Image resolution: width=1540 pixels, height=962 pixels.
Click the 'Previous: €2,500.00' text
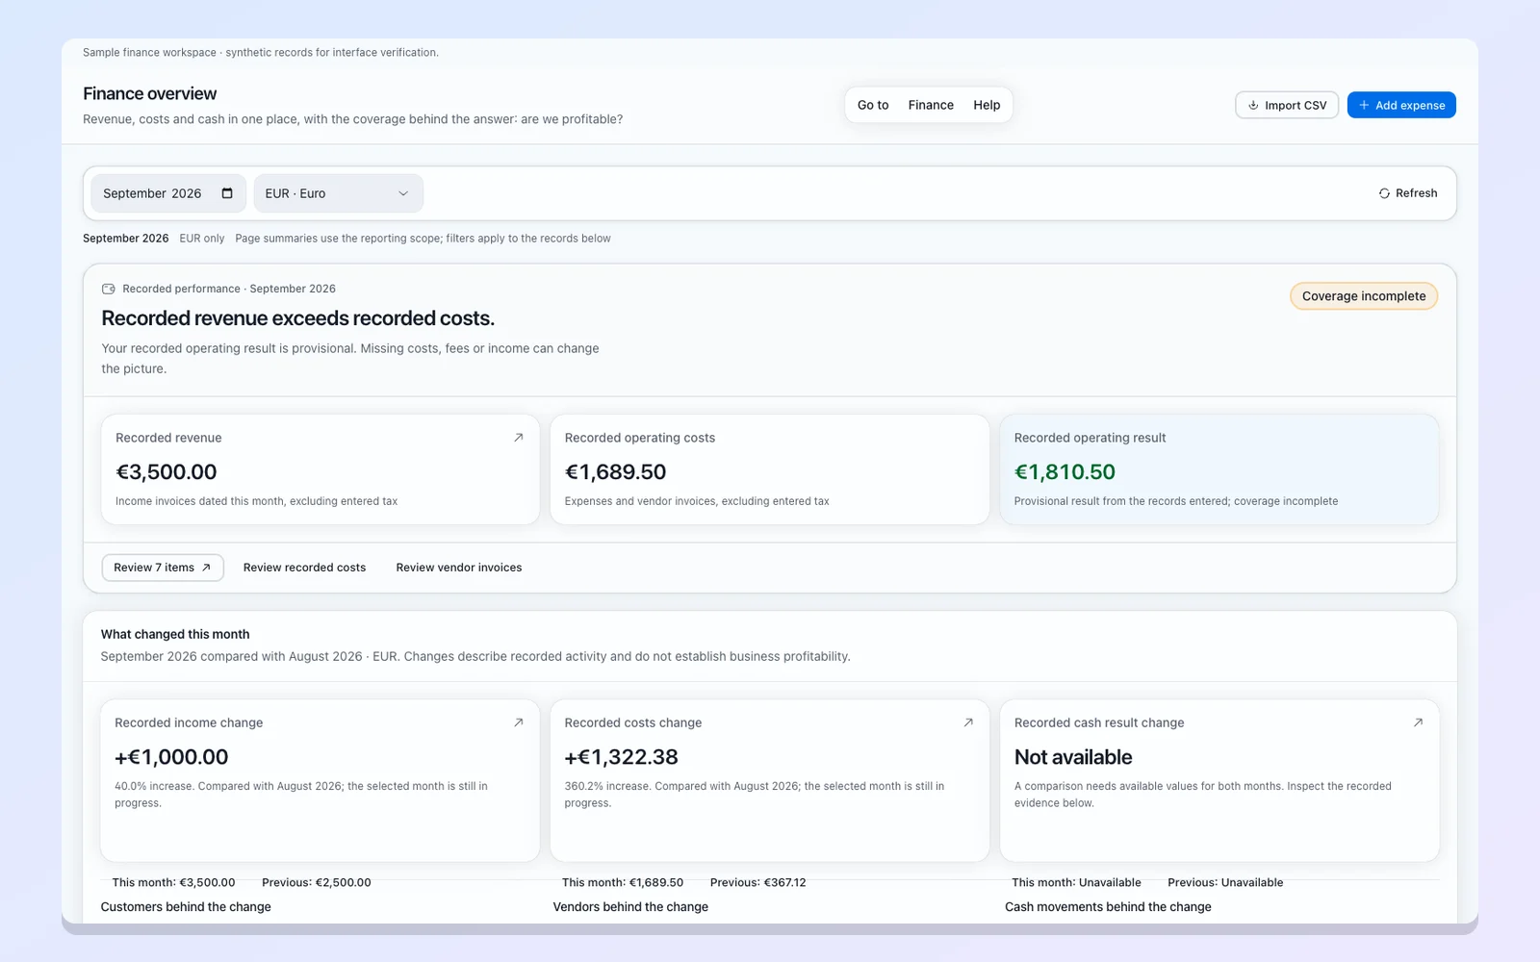click(x=317, y=882)
